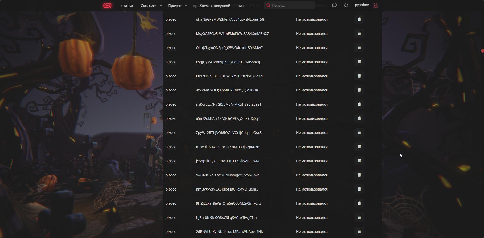The image size is (484, 238).
Task: Open the chat messages bubble icon
Action: (334, 5)
